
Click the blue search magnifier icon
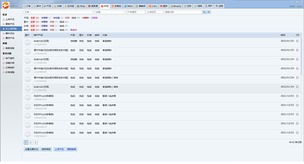[x=204, y=12]
